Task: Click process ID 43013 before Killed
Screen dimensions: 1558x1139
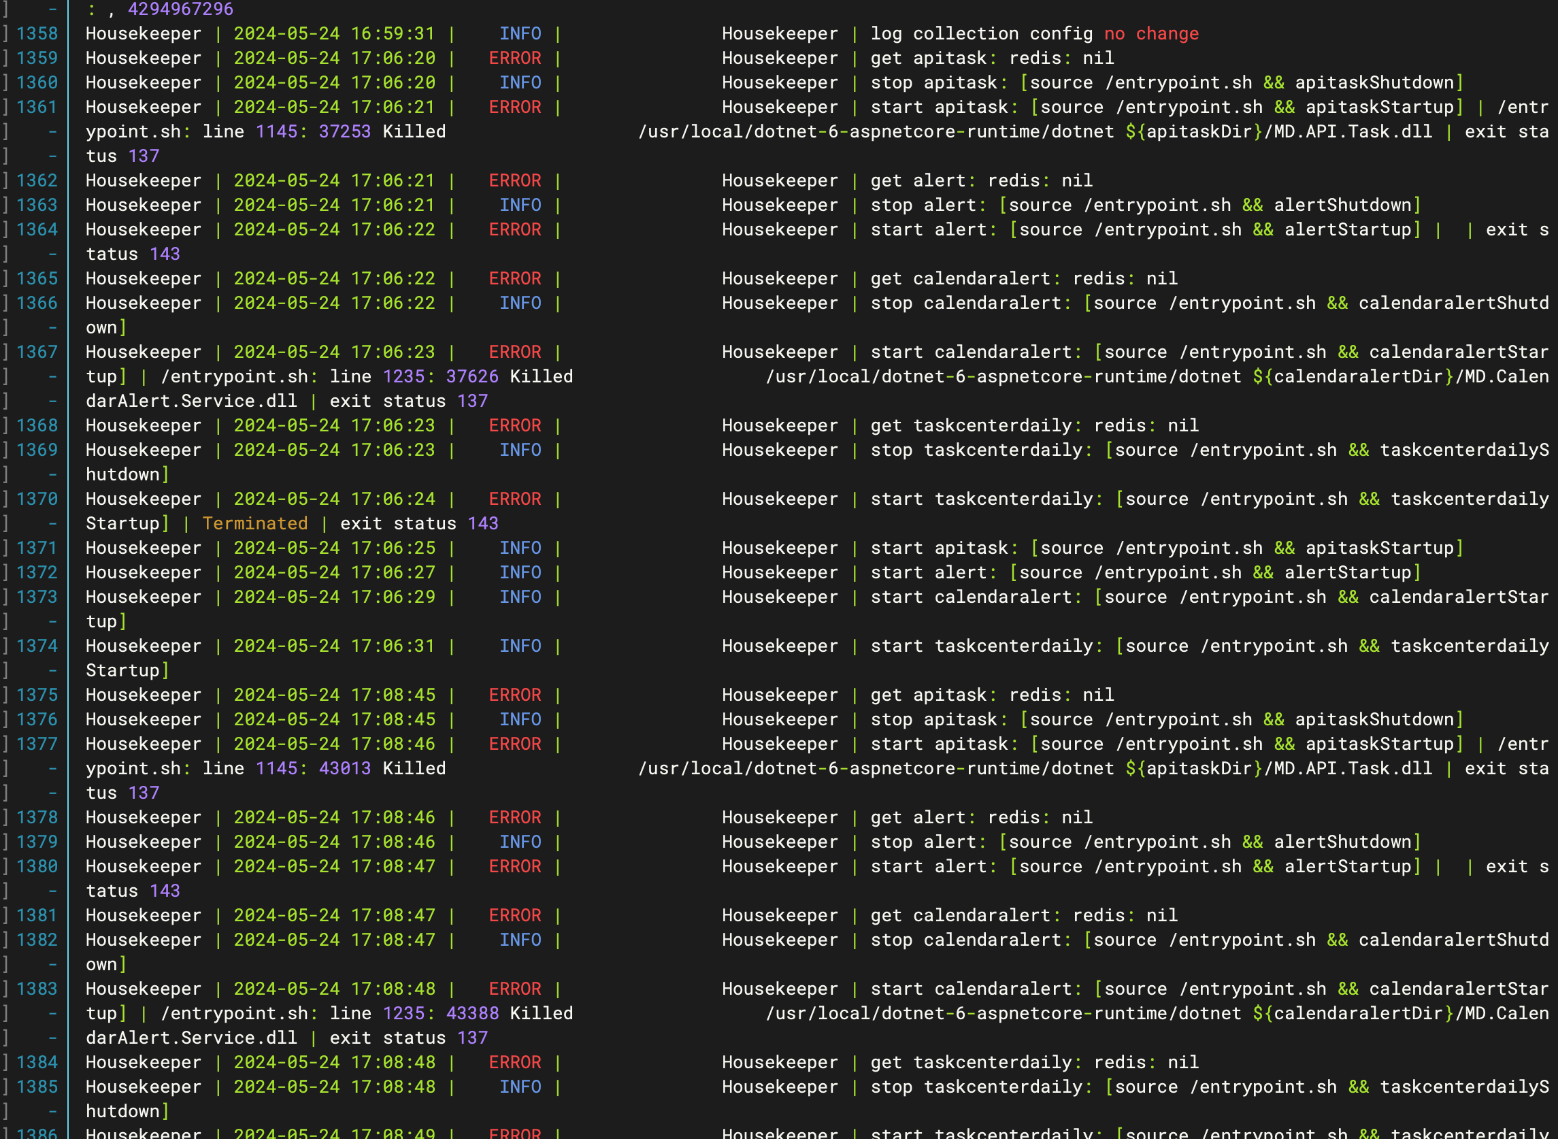Action: [345, 769]
